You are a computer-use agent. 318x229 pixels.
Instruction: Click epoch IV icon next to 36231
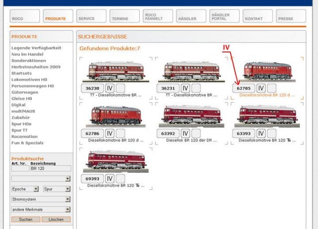point(185,88)
